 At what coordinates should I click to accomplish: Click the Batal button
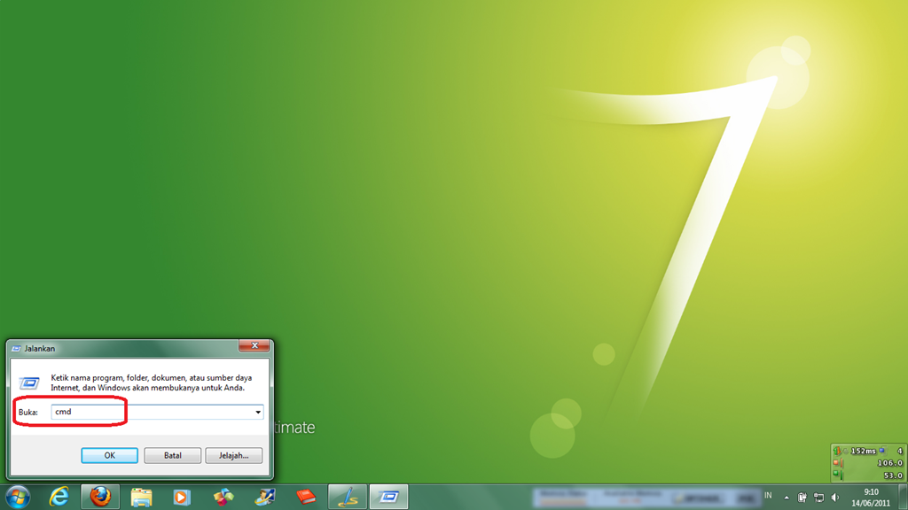point(173,456)
